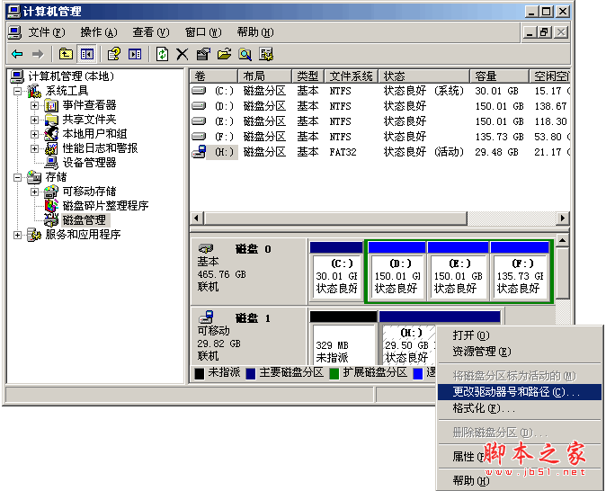Click the Open folder toolbar icon
This screenshot has width=606, height=491.
(x=224, y=54)
